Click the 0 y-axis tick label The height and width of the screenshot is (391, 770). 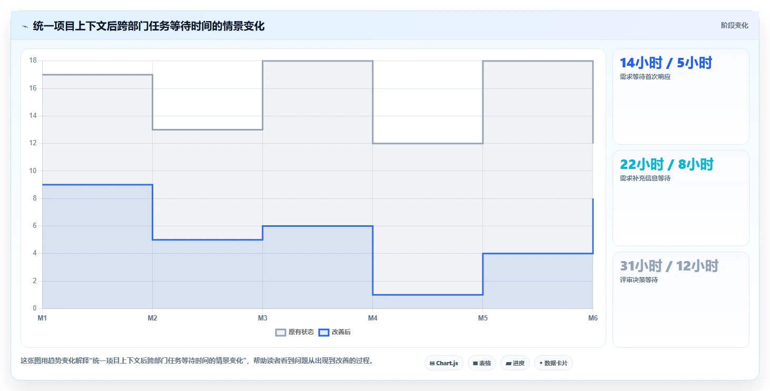coord(35,308)
